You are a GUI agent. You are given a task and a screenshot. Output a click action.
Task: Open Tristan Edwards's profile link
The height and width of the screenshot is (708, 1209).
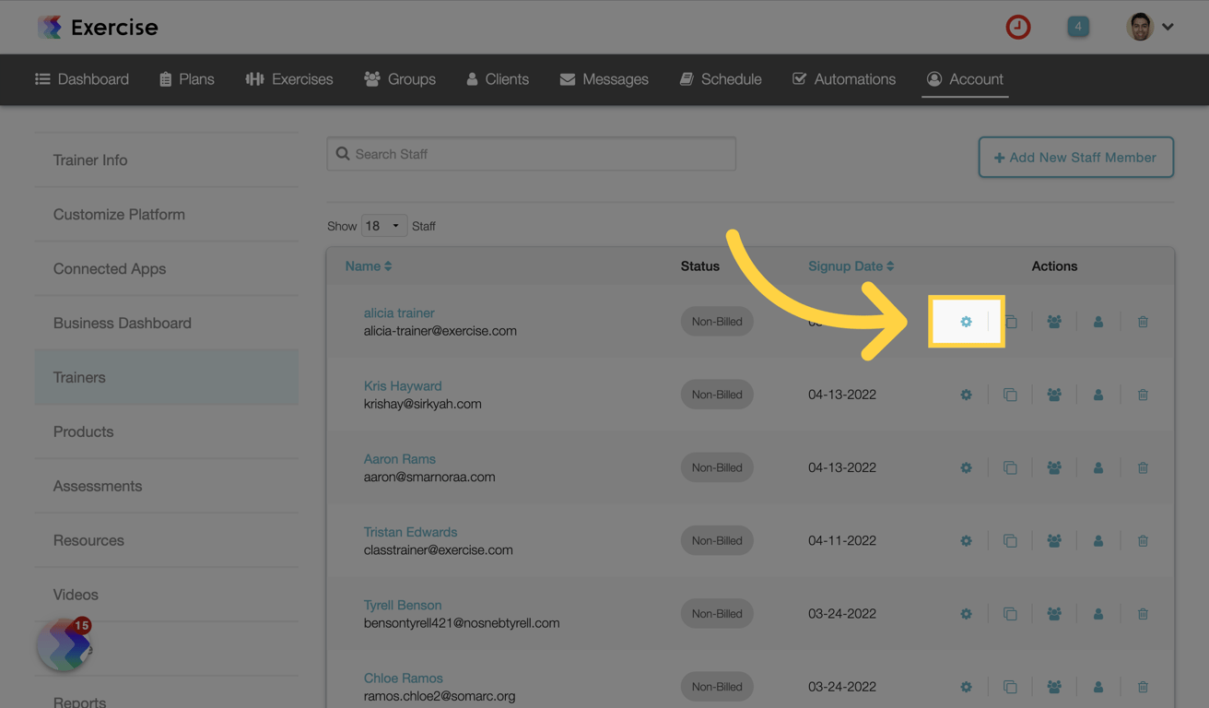pyautogui.click(x=410, y=532)
